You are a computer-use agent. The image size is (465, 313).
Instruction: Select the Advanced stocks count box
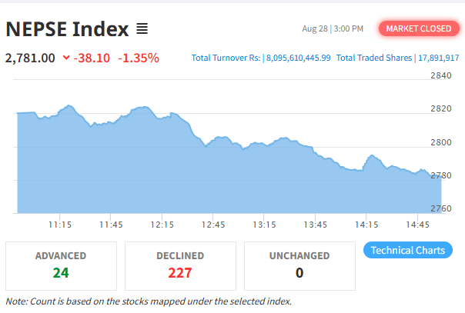tap(61, 266)
